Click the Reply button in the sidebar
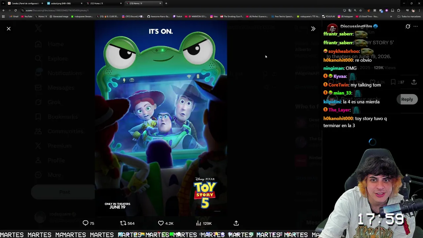Image resolution: width=423 pixels, height=238 pixels. 407,99
